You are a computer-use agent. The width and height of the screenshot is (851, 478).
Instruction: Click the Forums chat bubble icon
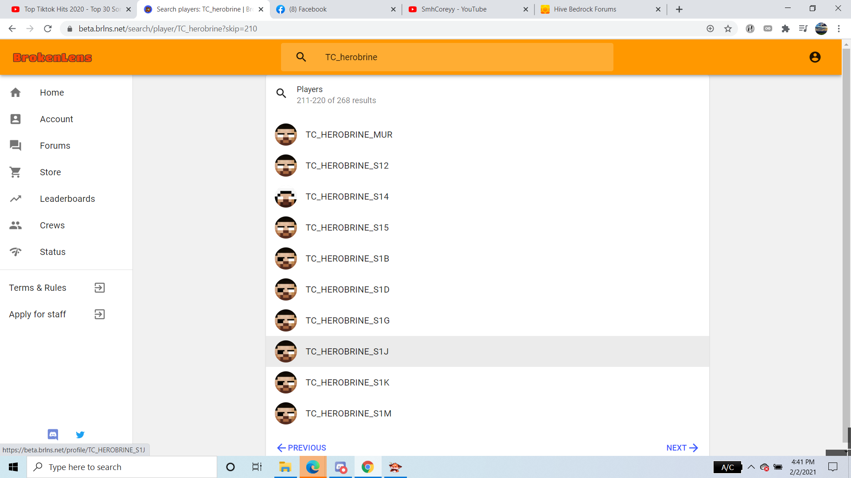(x=16, y=146)
